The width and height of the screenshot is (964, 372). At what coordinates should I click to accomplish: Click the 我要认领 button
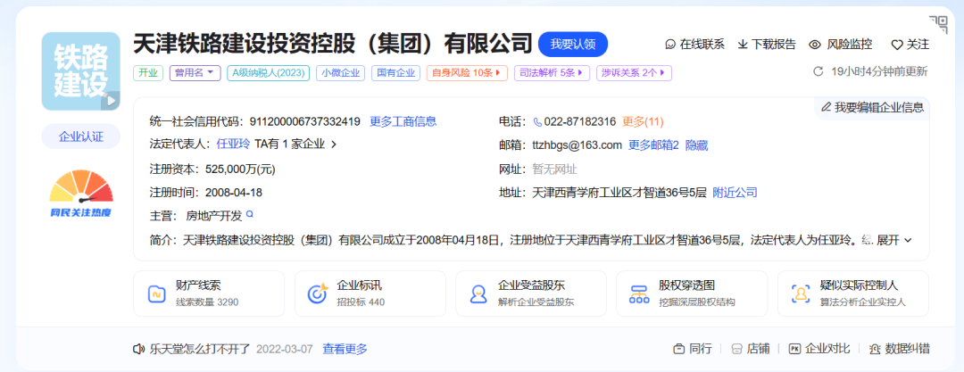pyautogui.click(x=572, y=45)
